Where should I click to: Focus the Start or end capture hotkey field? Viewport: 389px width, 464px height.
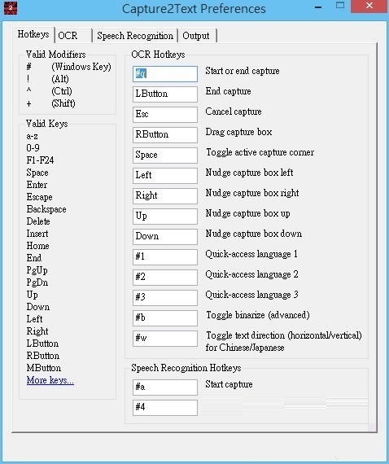pyautogui.click(x=165, y=74)
